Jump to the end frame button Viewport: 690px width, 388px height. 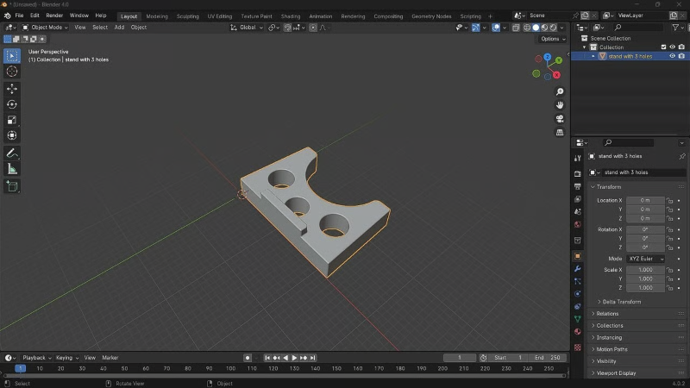coord(313,358)
